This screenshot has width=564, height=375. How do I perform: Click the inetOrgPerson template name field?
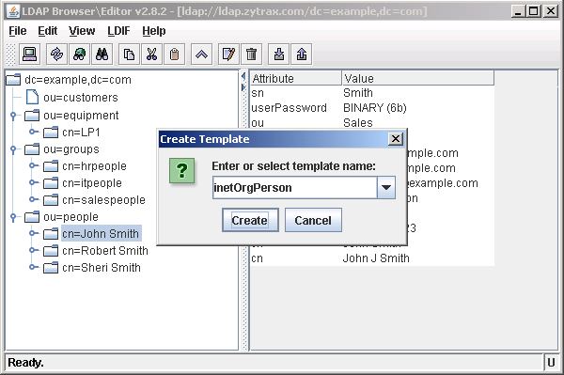coord(294,187)
